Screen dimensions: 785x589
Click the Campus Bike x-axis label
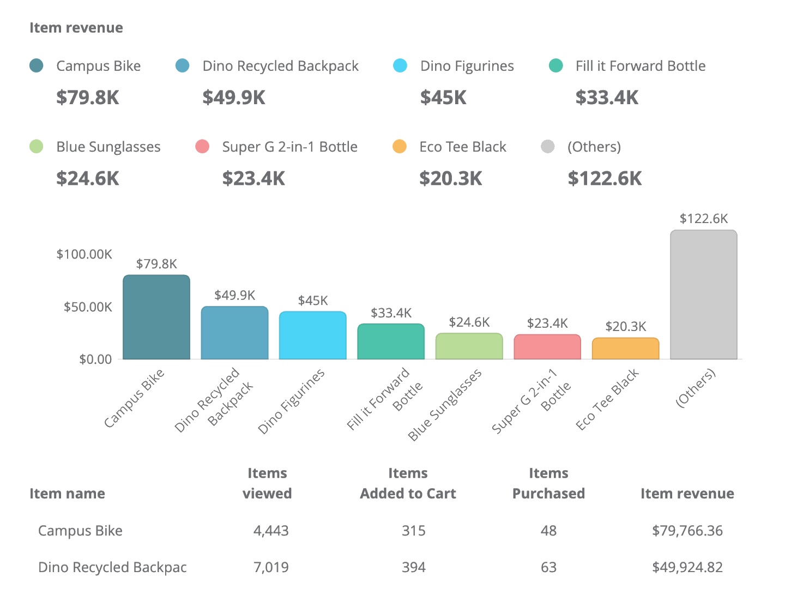[x=134, y=399]
